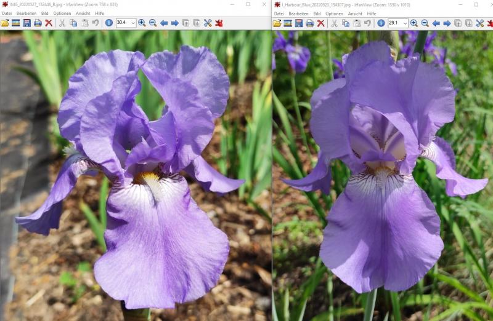Go to previous image in the Harbour_Blue window
Viewport: 493px width, 321px height.
[436, 23]
